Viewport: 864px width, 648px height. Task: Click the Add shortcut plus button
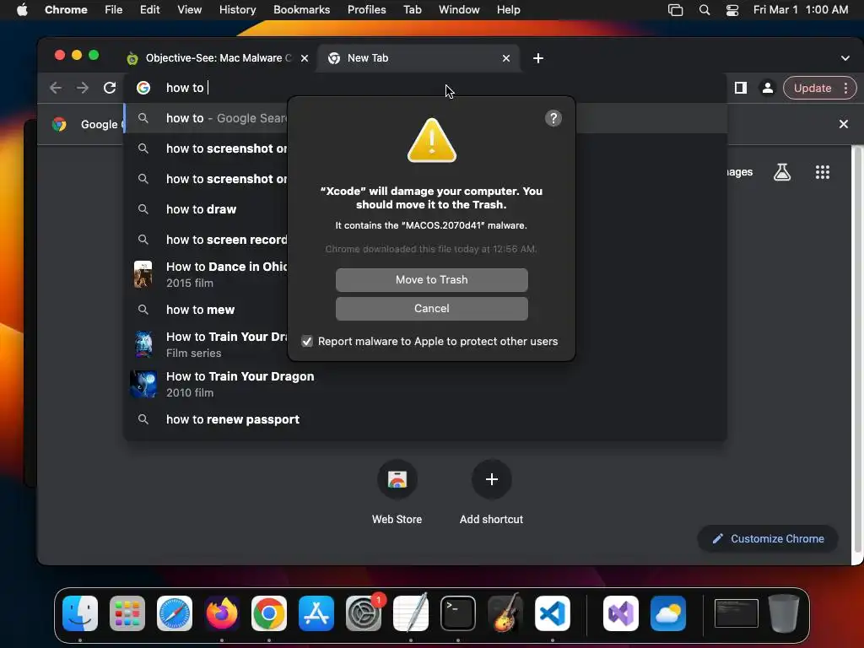[x=492, y=479]
